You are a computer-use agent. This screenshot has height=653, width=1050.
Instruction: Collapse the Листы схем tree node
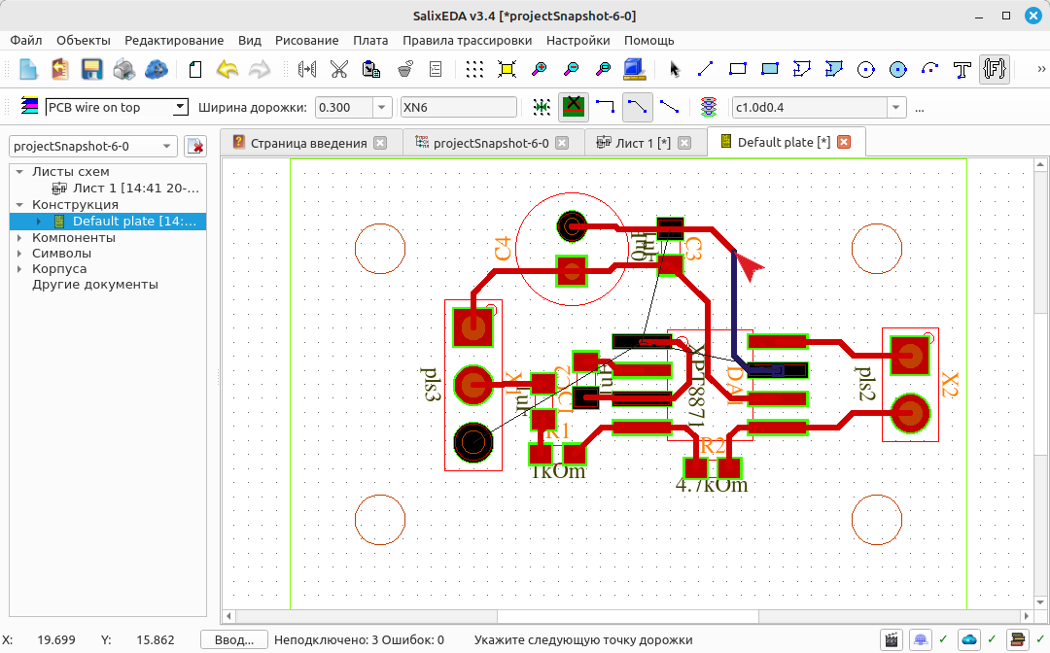pos(19,172)
